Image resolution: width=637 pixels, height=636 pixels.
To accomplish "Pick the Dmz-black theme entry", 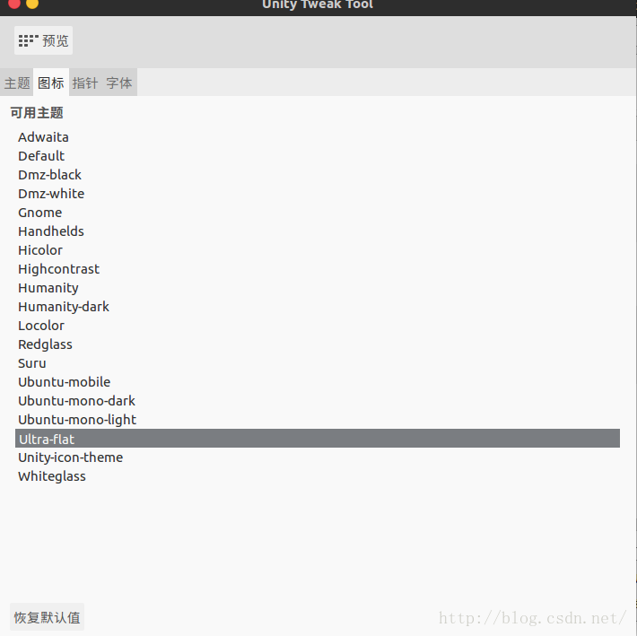I will [x=318, y=175].
